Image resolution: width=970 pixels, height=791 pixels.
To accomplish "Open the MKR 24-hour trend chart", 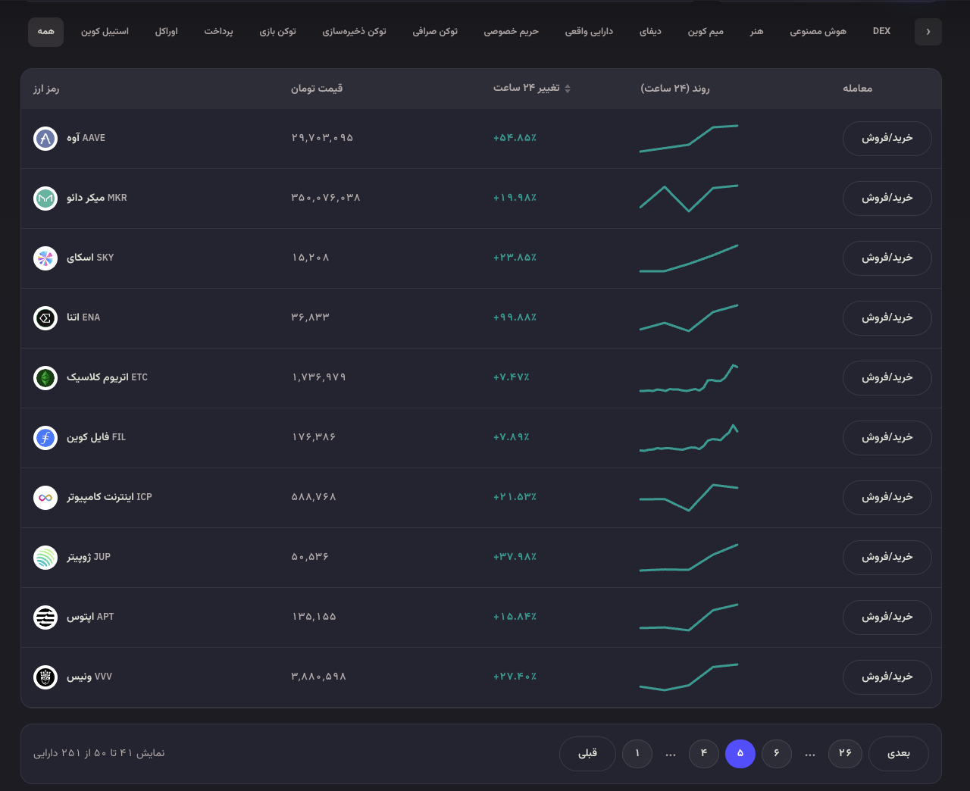I will click(689, 199).
